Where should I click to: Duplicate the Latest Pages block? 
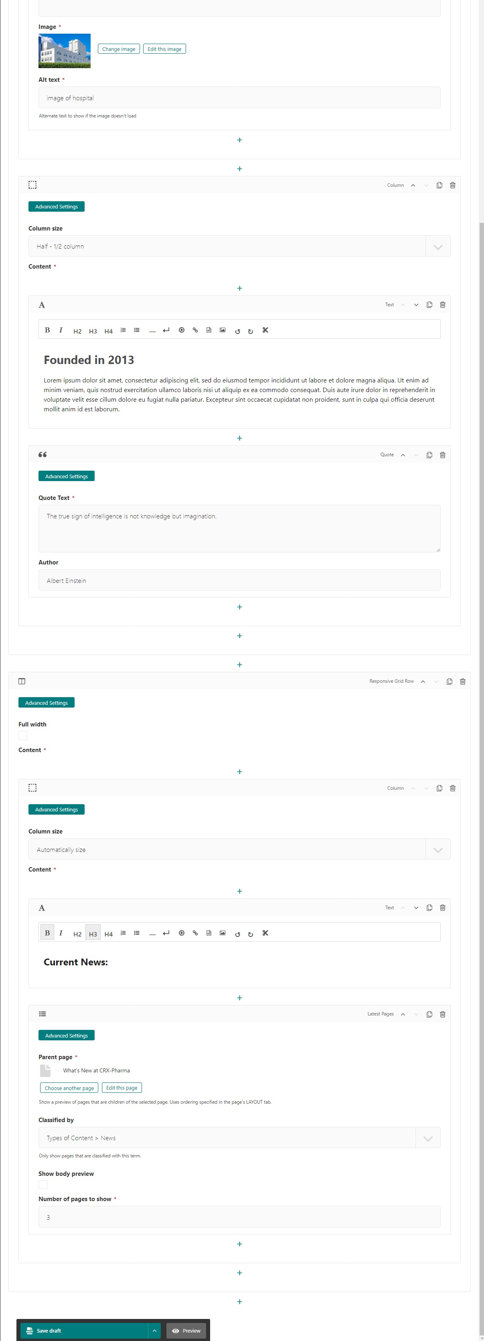tap(429, 1014)
